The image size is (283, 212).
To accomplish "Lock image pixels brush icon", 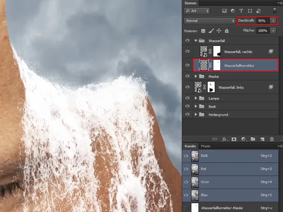I will coord(211,31).
